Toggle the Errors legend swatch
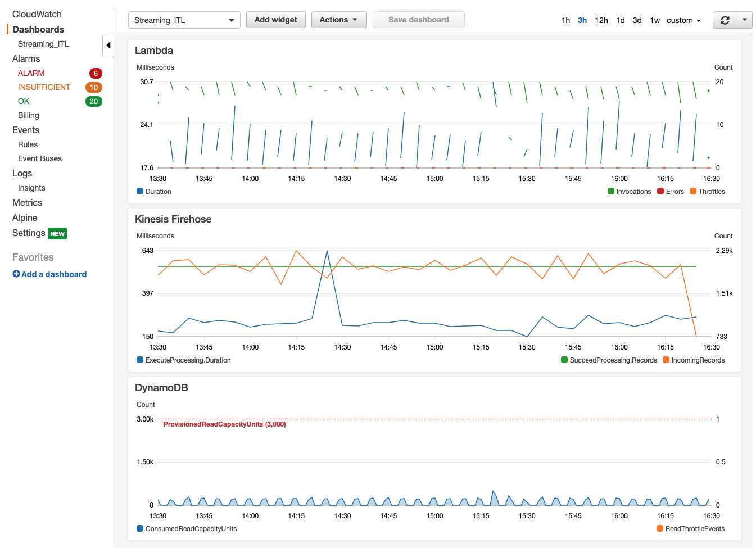The height and width of the screenshot is (548, 756). tap(660, 191)
